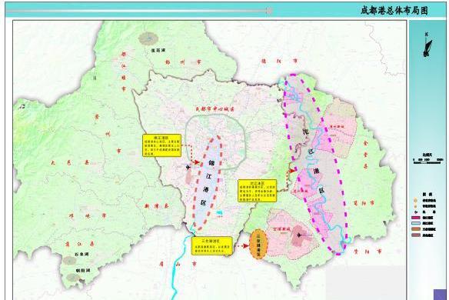The width and height of the screenshot is (449, 300).
Task: Open the yellow 锦江港区 description box
Action: (162, 145)
